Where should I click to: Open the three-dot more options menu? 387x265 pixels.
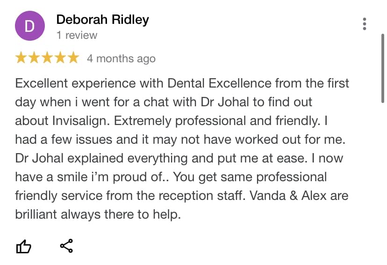click(364, 24)
